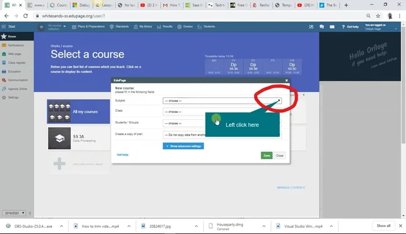Open Web page in the sidebar
This screenshot has width=406, height=234.
pyautogui.click(x=14, y=53)
